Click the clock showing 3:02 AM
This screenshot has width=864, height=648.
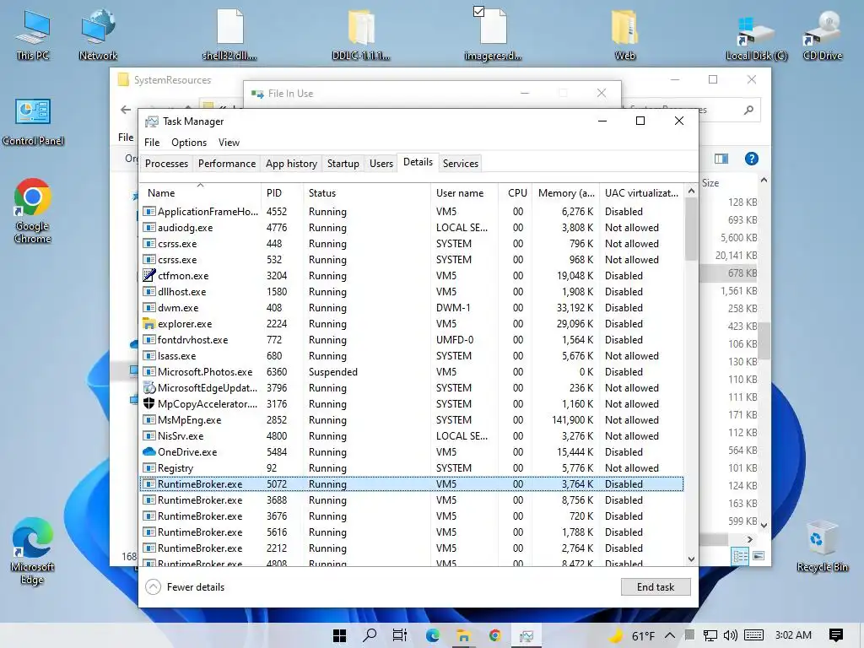pyautogui.click(x=793, y=635)
